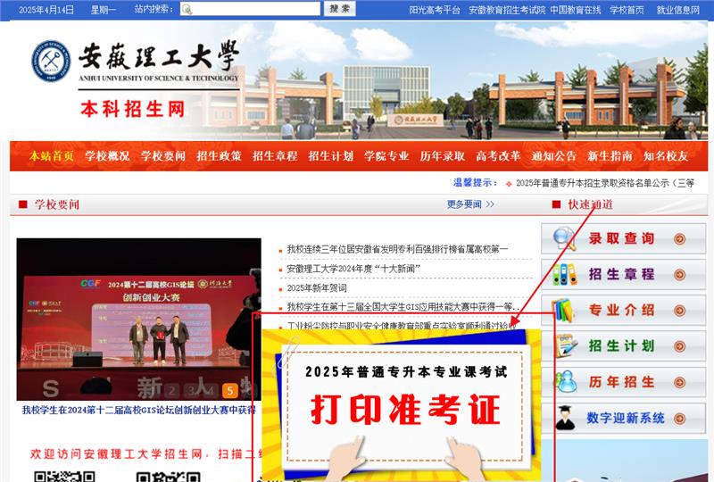Click the round arrow icon on 数字迎新系统
714x482 pixels.
pyautogui.click(x=679, y=419)
